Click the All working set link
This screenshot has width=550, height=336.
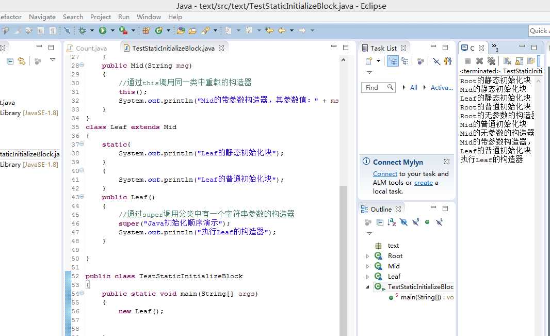[414, 87]
